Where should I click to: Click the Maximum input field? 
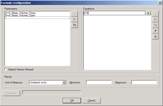click(x=144, y=82)
